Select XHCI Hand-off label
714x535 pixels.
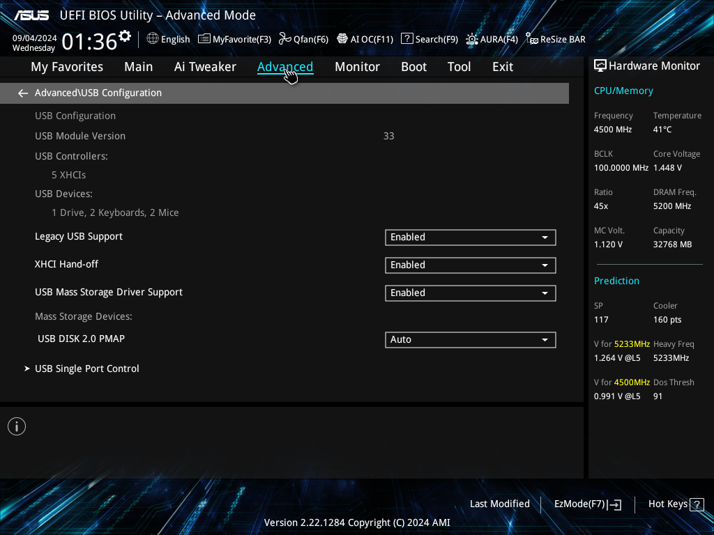[x=66, y=264]
